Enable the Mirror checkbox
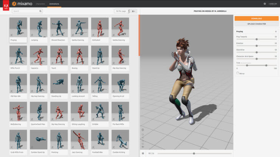This screenshot has width=280, height=157. click(238, 73)
